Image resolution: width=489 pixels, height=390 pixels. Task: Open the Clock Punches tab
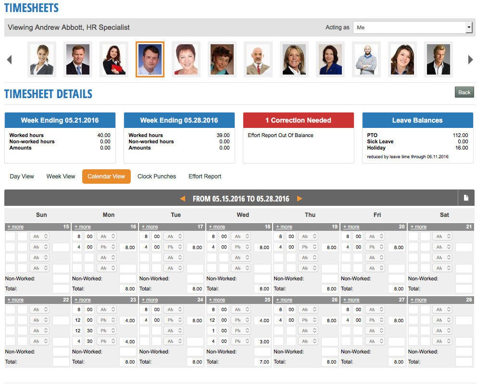[157, 176]
